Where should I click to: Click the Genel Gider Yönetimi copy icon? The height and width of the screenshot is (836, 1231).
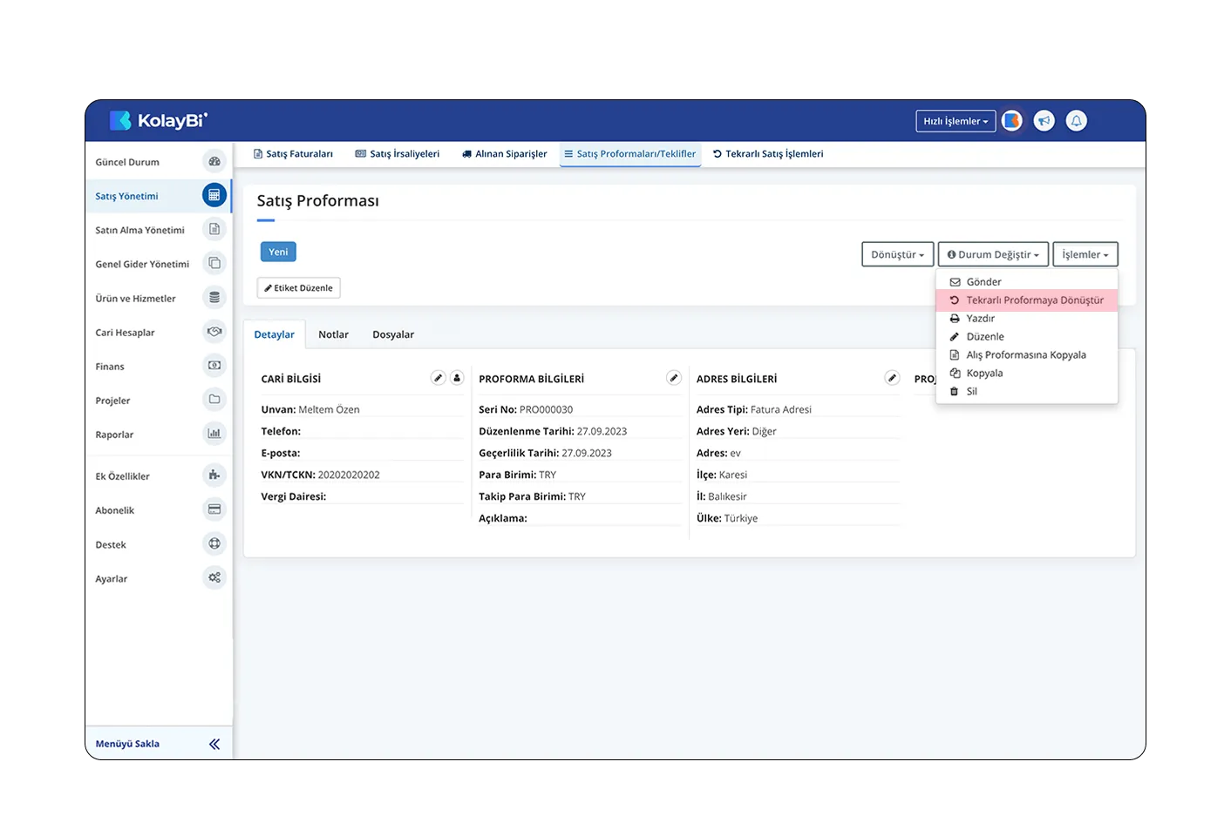click(214, 263)
